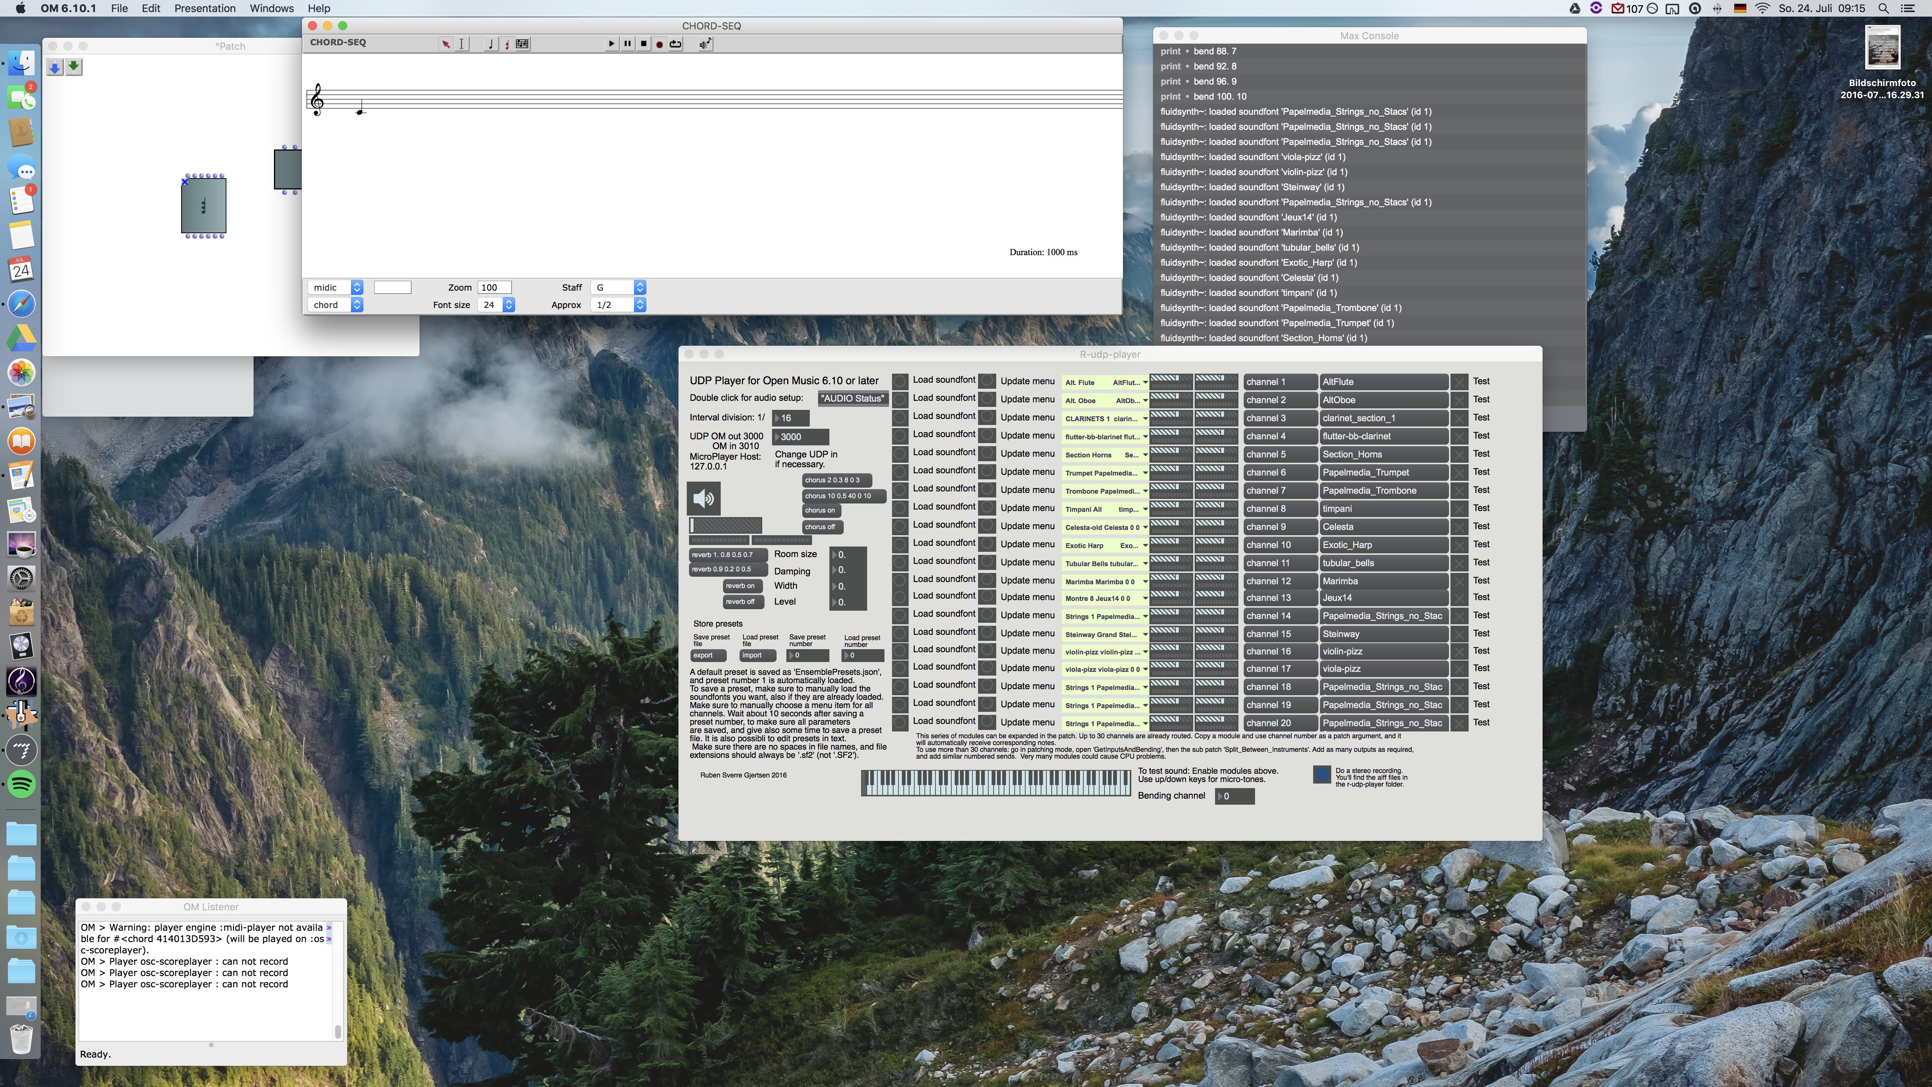
Task: Open Spotlight search in menu bar
Action: pos(1883,8)
